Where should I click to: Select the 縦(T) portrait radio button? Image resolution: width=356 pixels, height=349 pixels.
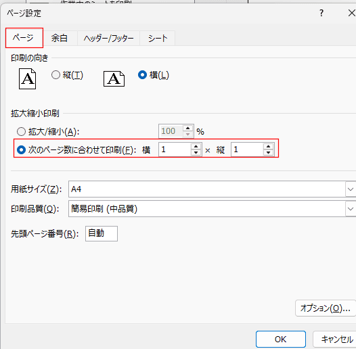pos(55,74)
